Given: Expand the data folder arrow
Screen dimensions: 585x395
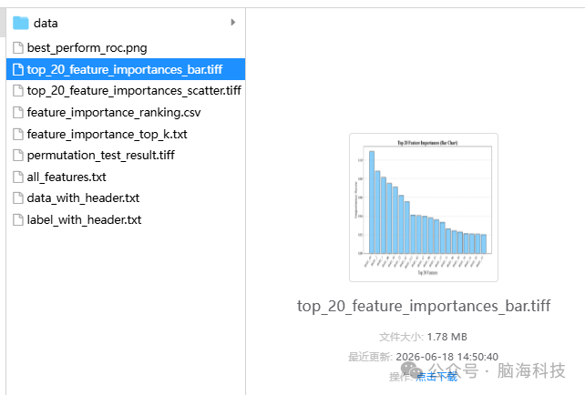Looking at the screenshot, I should 232,23.
